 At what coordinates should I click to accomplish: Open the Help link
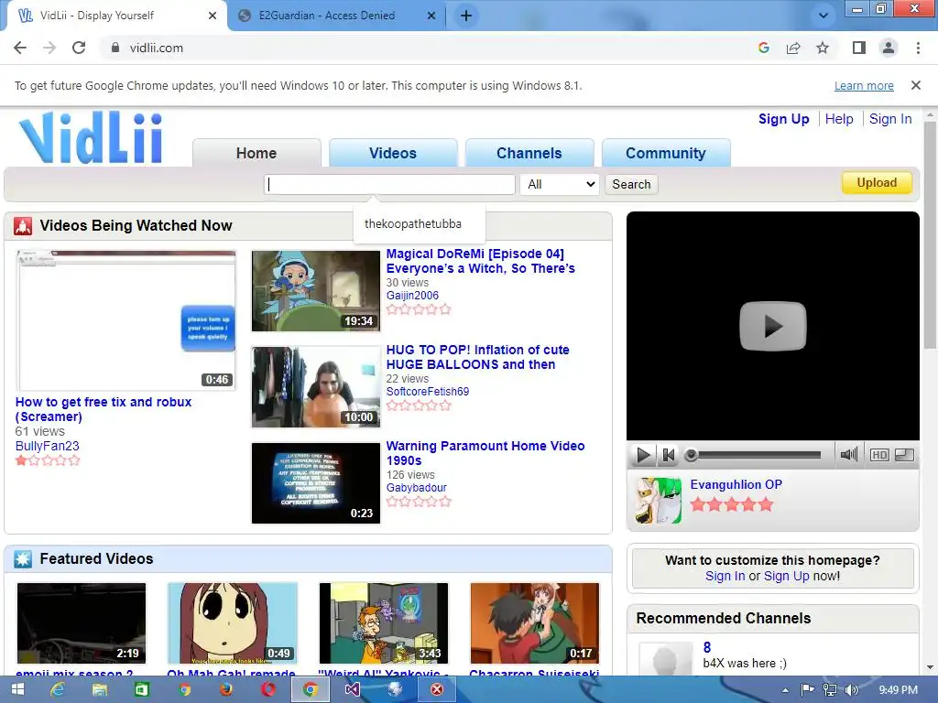coord(839,119)
